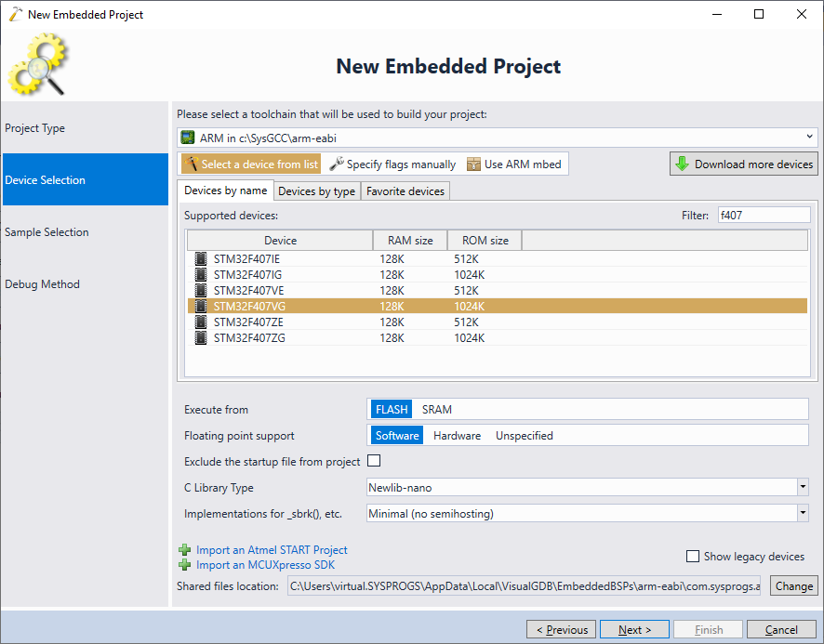824x644 pixels.
Task: Click the chip icon next to STM32F407IE
Action: click(x=201, y=258)
